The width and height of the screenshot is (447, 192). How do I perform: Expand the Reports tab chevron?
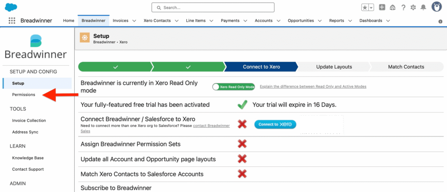tap(350, 21)
